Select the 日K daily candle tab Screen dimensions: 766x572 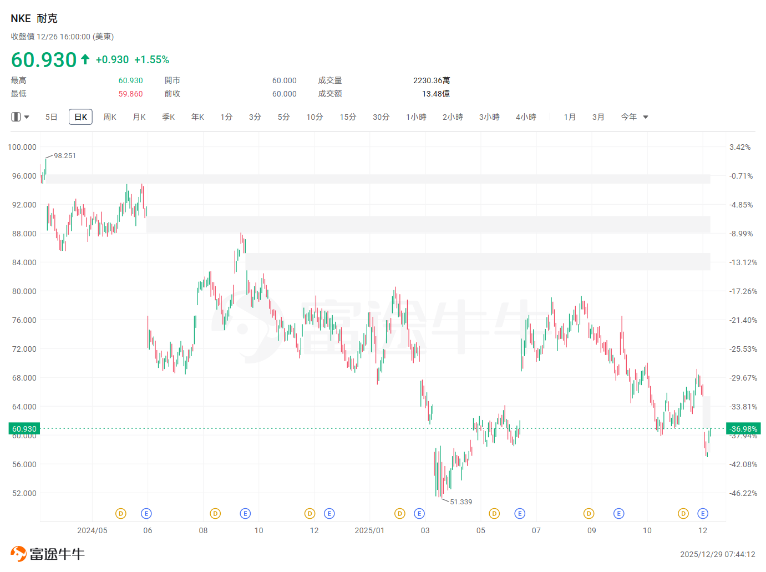pyautogui.click(x=80, y=117)
